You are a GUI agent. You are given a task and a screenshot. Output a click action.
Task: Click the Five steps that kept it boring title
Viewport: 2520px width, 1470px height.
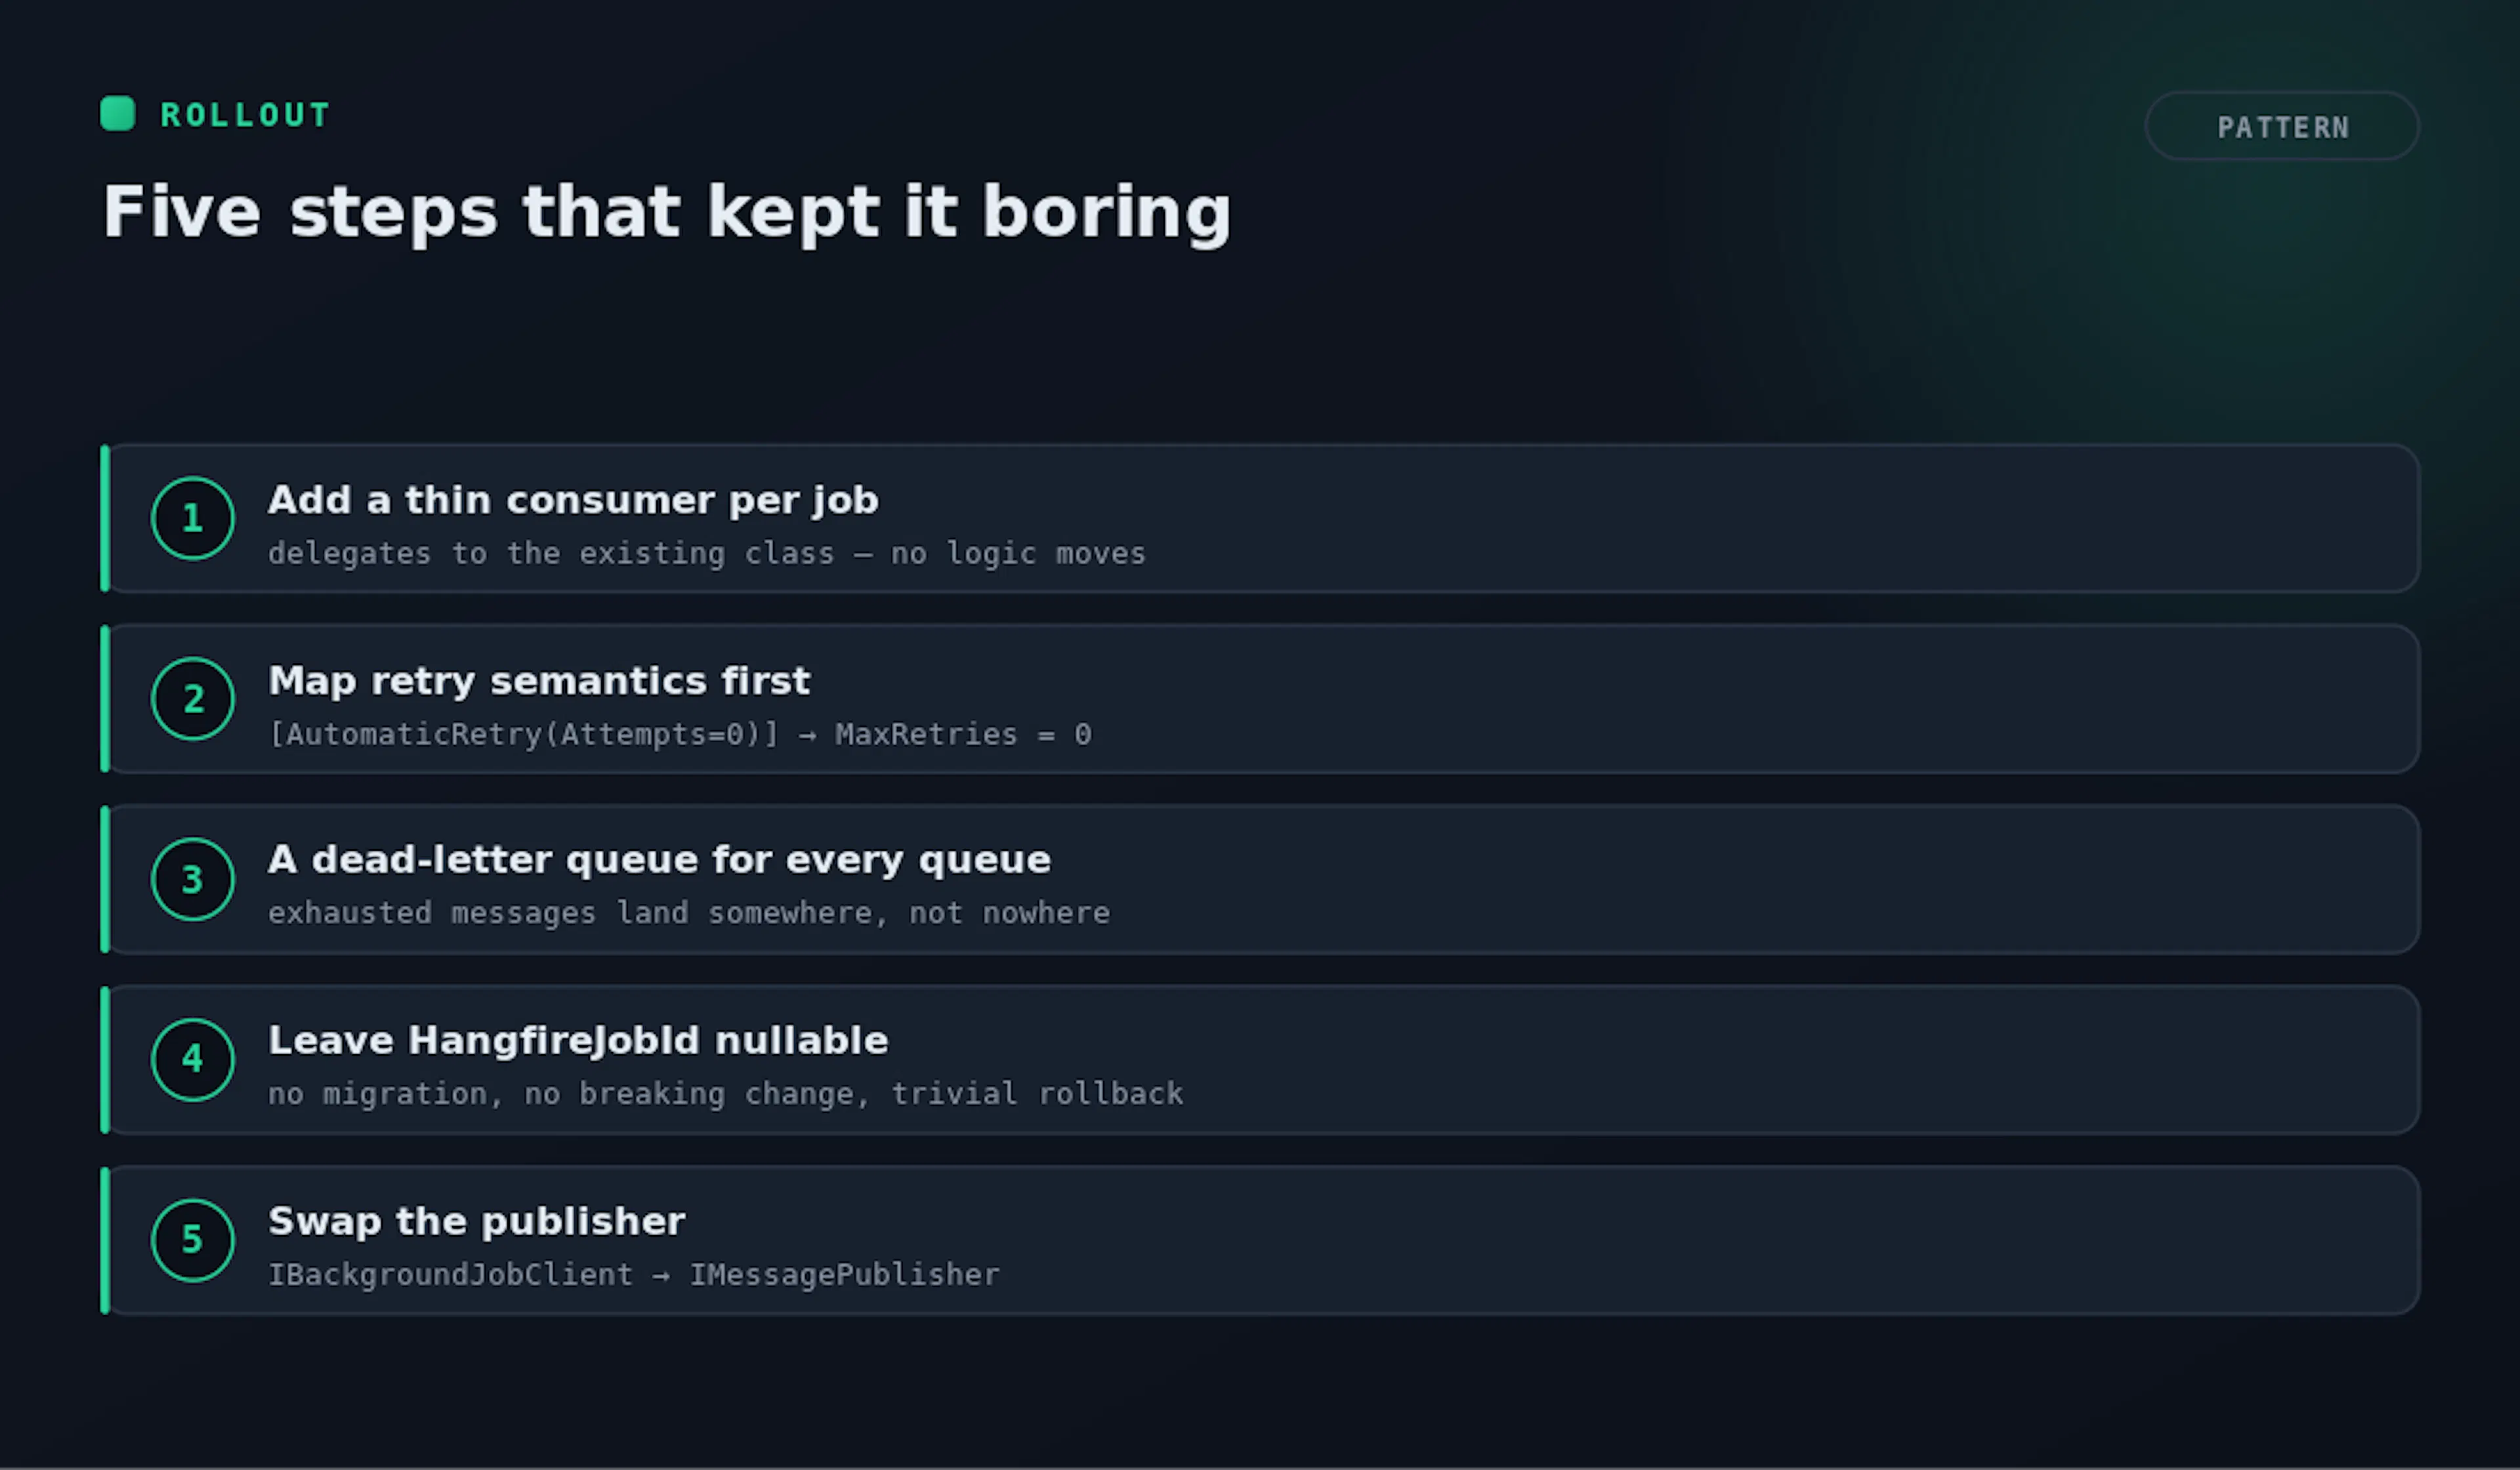click(x=667, y=212)
